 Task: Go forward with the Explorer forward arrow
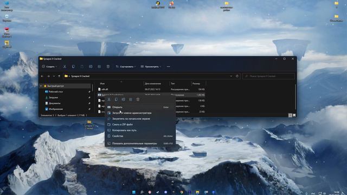(48, 76)
